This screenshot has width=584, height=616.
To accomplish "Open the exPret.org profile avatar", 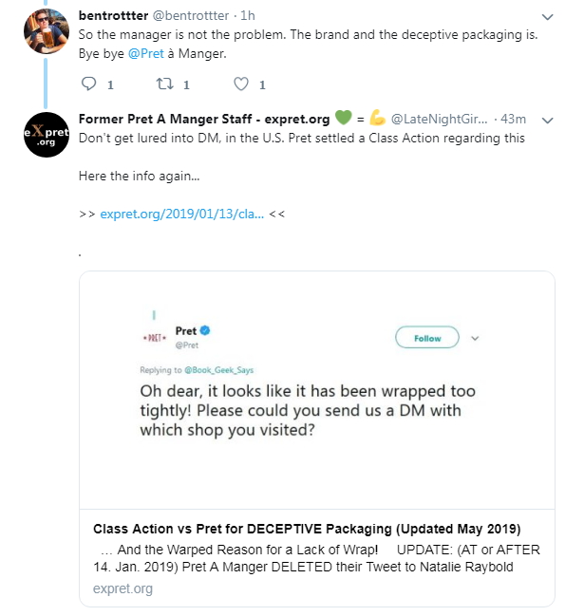I will (47, 135).
